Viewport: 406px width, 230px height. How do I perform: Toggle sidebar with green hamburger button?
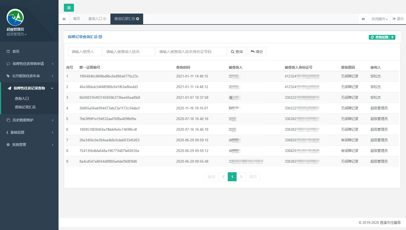tap(69, 8)
